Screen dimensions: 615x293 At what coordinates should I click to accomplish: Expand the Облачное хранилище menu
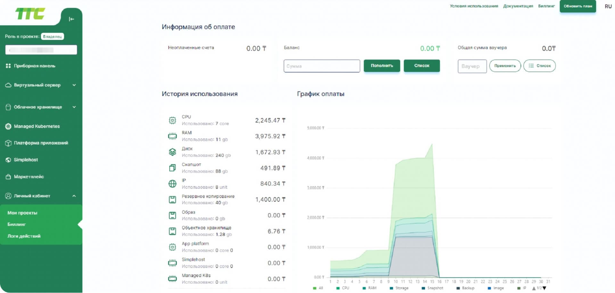74,107
